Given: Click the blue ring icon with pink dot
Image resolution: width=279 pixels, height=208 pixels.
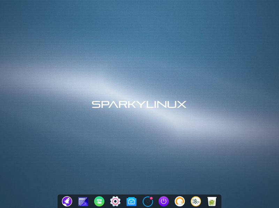Looking at the screenshot, I should 148,201.
